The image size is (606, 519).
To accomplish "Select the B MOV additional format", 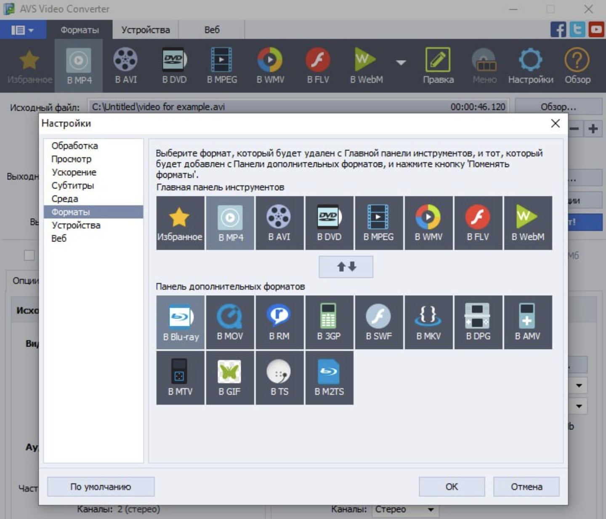I will (x=230, y=322).
